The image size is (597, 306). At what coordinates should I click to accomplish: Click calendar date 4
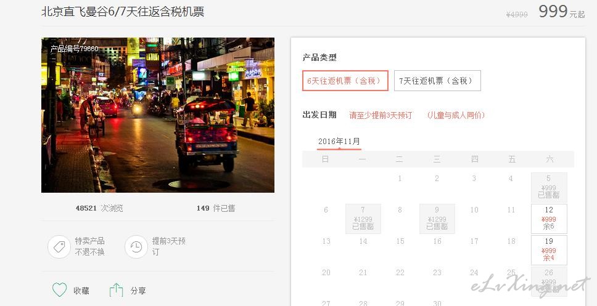click(x=511, y=179)
